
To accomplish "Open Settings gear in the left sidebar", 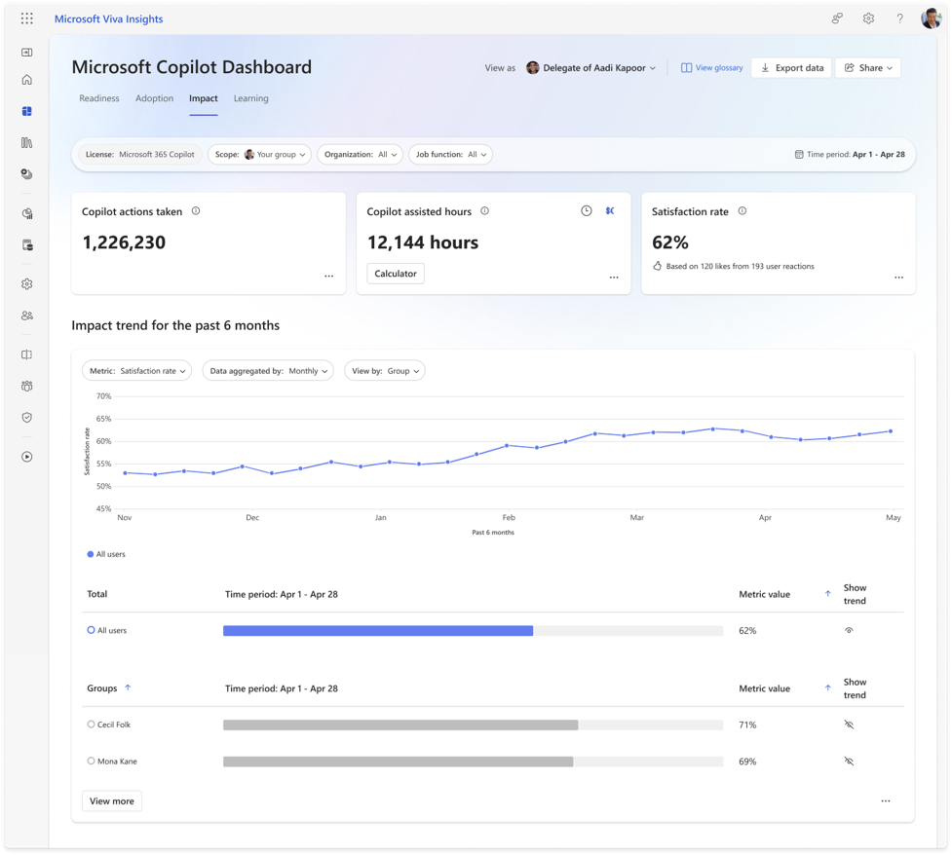I will point(26,283).
